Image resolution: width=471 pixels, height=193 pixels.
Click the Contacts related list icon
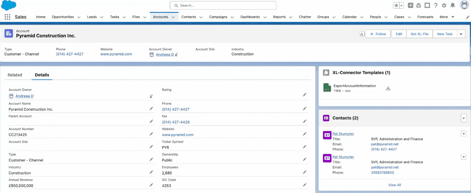326,118
